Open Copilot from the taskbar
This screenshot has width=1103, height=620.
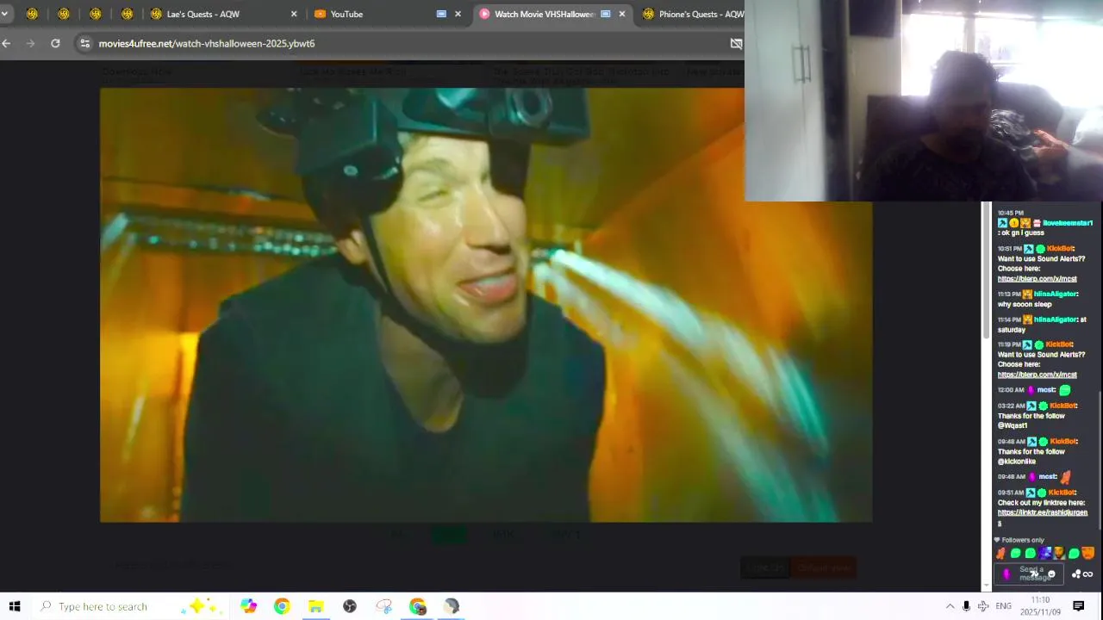click(249, 606)
